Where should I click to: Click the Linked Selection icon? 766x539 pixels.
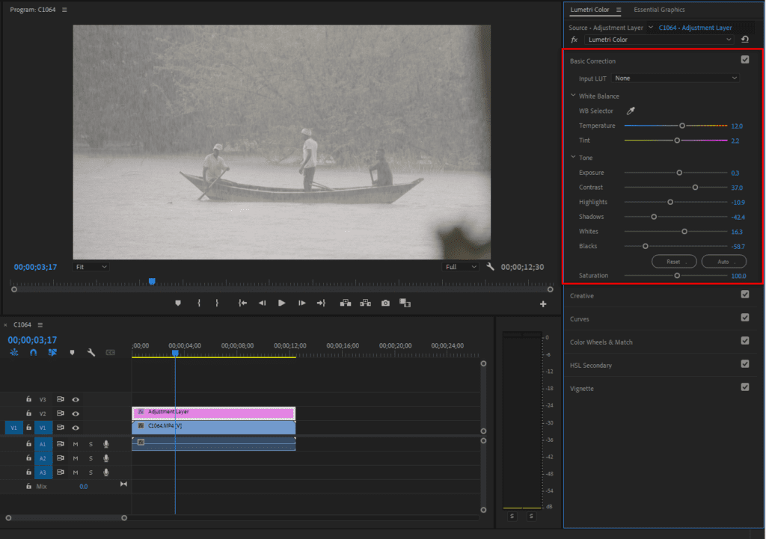pyautogui.click(x=52, y=352)
